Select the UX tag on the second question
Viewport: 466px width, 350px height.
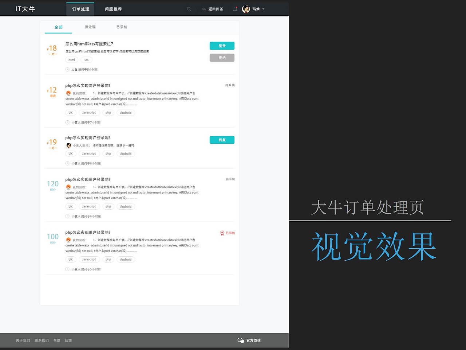coord(70,112)
